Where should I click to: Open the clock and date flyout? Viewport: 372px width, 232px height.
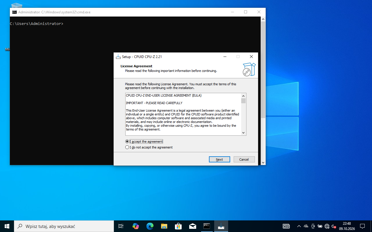coord(347,226)
